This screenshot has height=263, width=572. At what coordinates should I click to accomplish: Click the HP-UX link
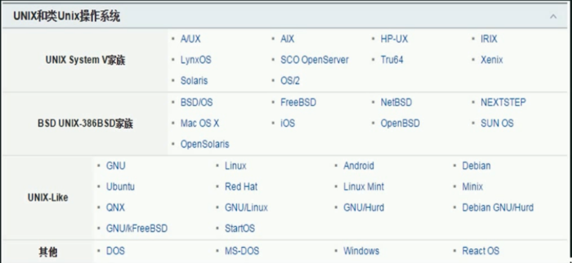pos(394,39)
